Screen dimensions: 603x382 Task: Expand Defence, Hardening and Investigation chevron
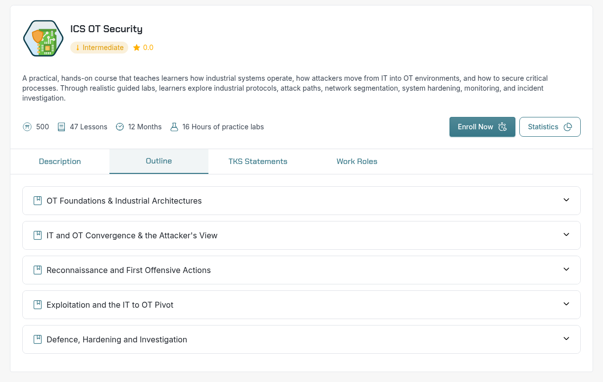point(566,339)
